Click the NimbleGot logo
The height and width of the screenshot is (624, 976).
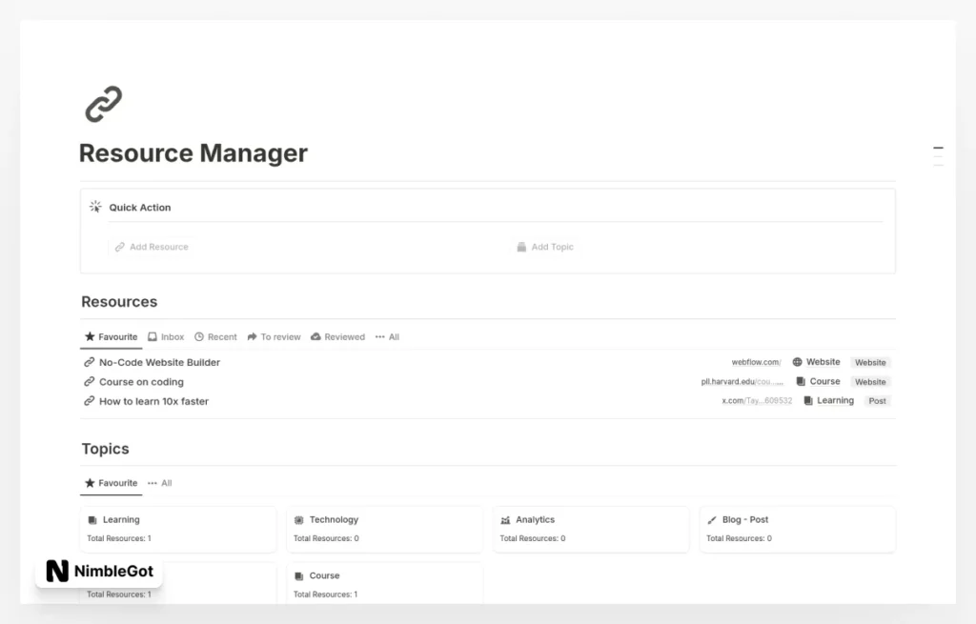tap(99, 572)
